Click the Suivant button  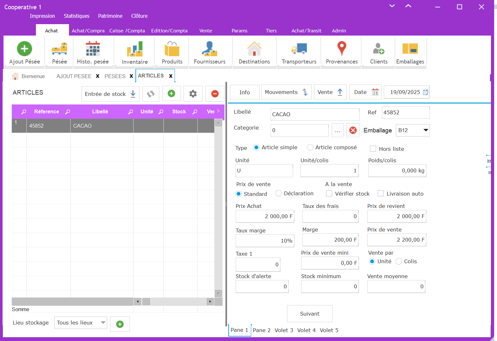tap(310, 314)
